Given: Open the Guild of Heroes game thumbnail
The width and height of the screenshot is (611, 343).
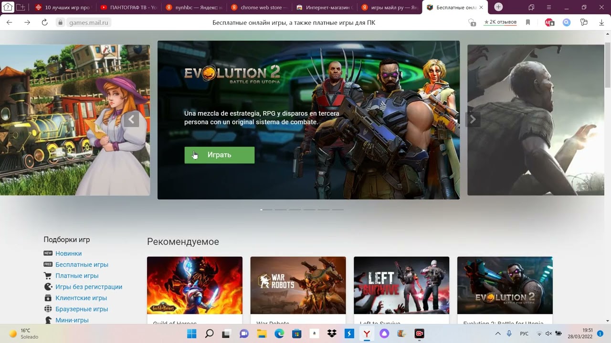Looking at the screenshot, I should (195, 285).
